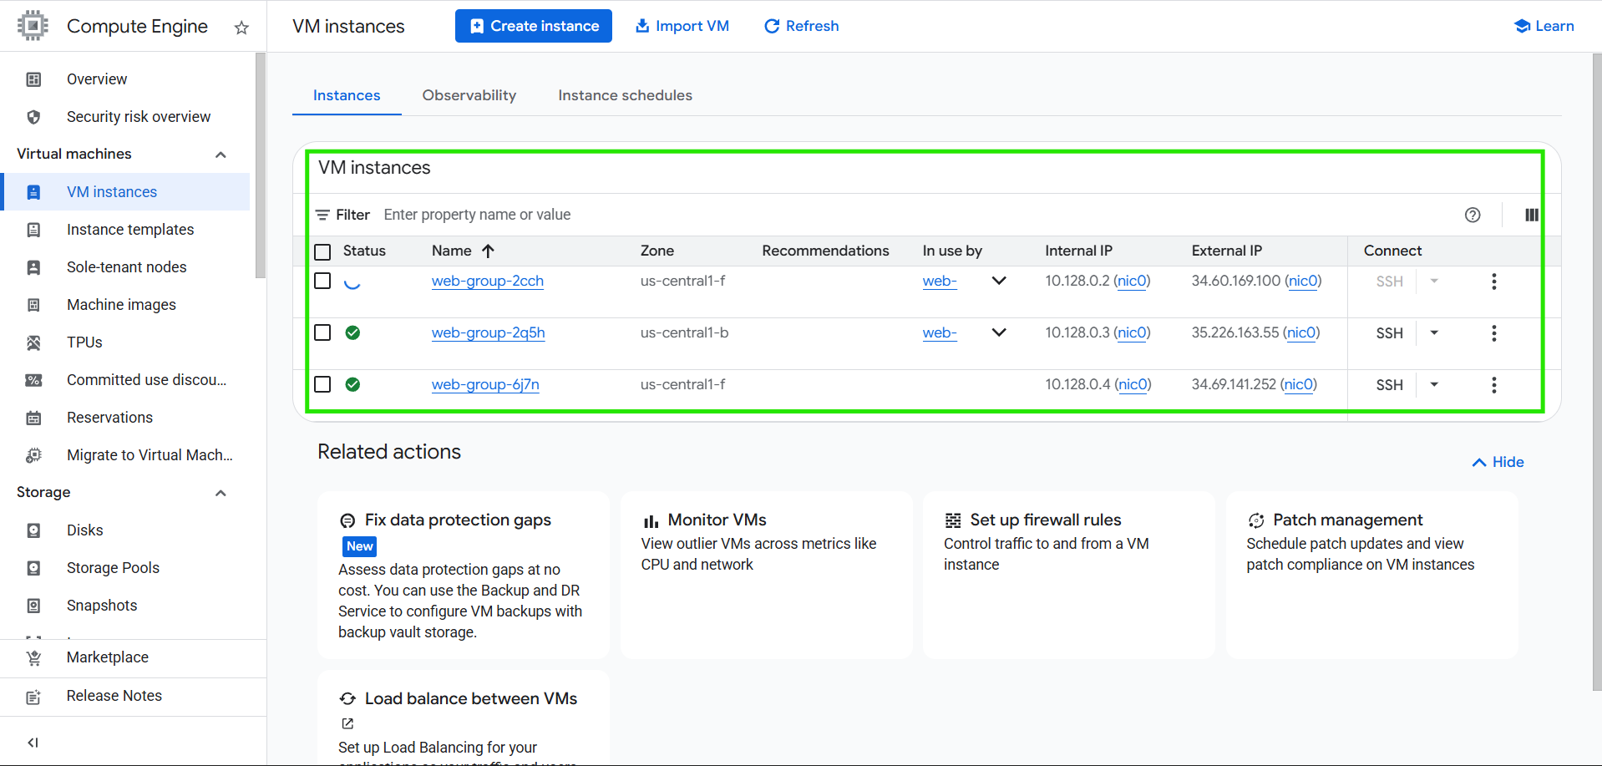The height and width of the screenshot is (766, 1602).
Task: Open the column display options icon
Action: [x=1531, y=215]
